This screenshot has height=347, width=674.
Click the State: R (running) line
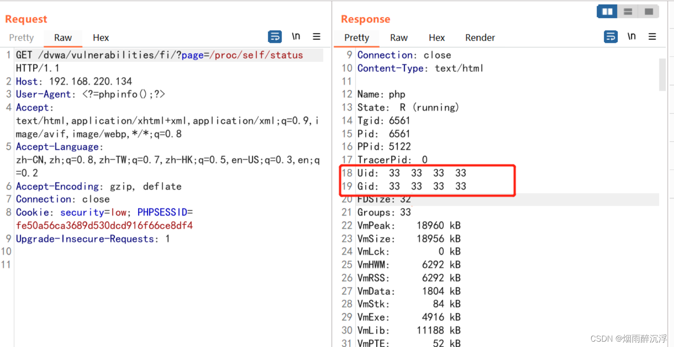(x=409, y=108)
